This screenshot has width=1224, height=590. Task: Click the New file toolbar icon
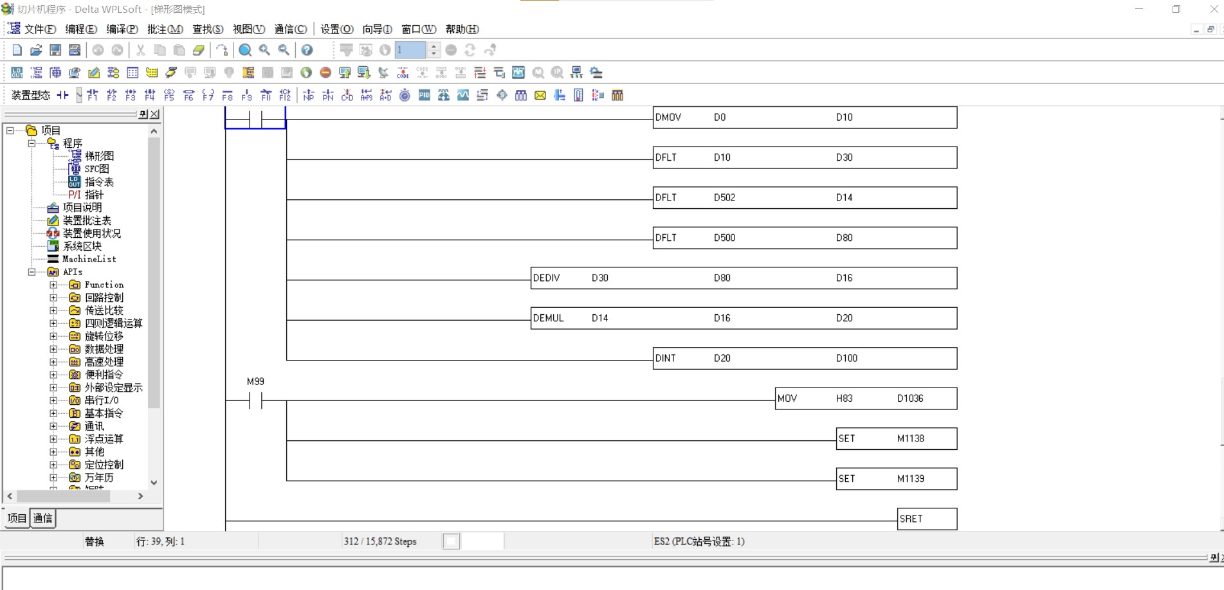coord(17,50)
